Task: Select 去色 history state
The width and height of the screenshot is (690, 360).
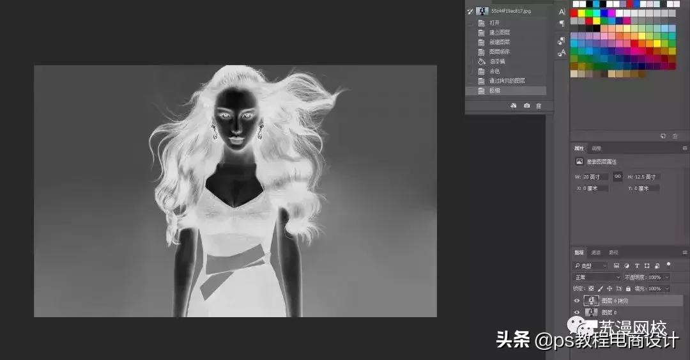Action: (x=506, y=71)
